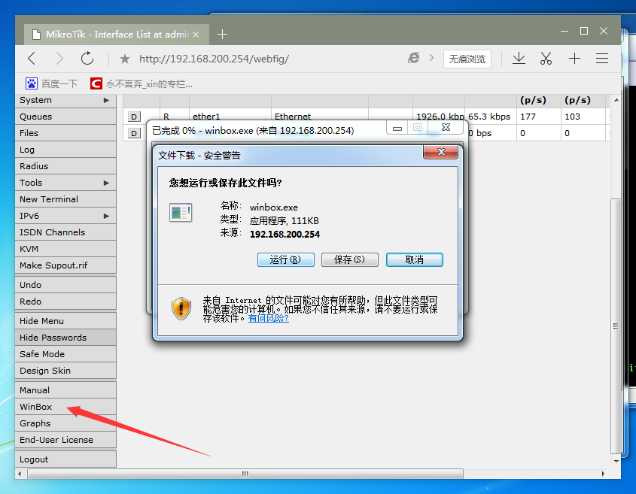Click the 运行(R) run button

pos(285,259)
